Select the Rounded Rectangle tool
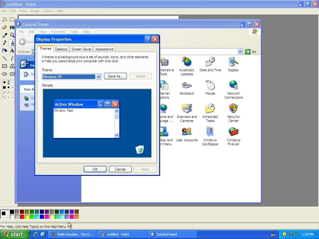The width and height of the screenshot is (319, 239). pyautogui.click(x=12, y=74)
